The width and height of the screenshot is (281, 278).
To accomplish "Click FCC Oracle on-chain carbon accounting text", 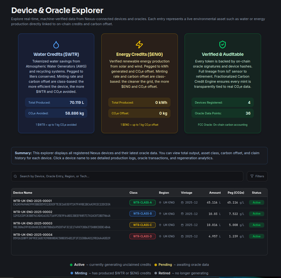I will click(223, 125).
